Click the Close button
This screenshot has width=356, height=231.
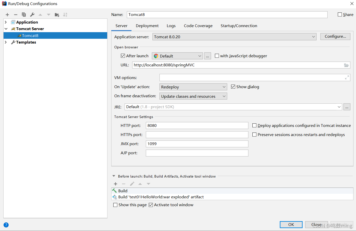click(x=316, y=224)
